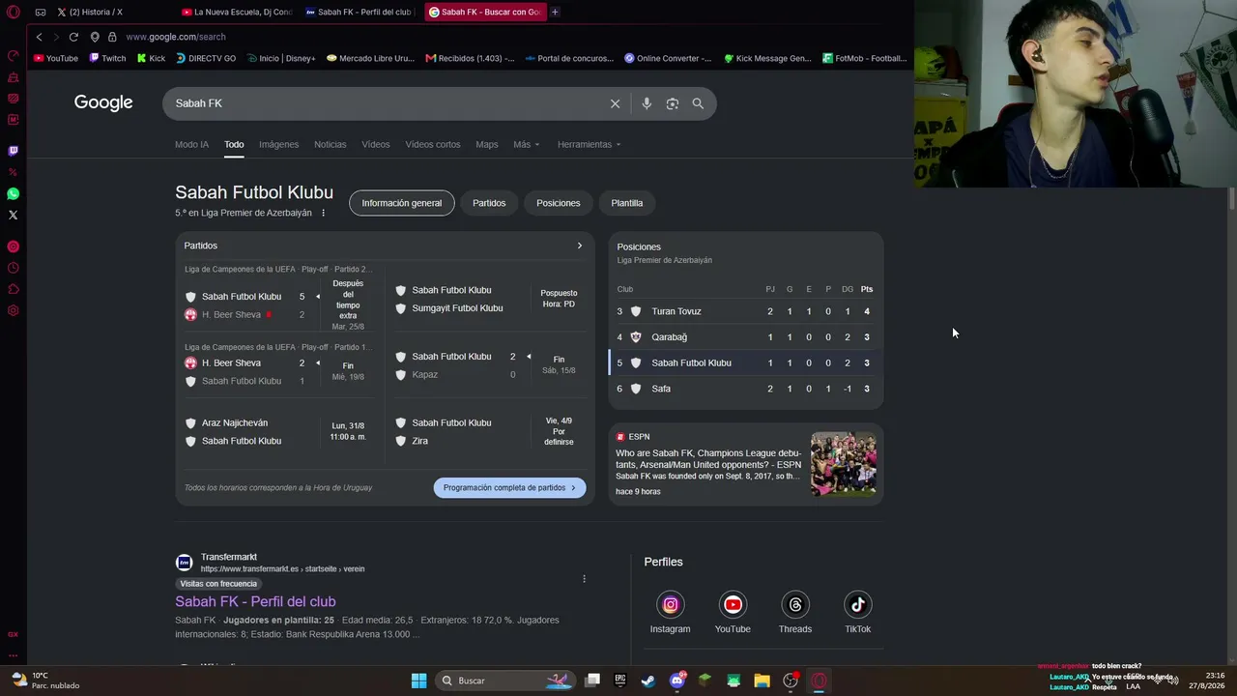Open Kick bookmark in bookmarks bar
Screen dimensions: 1237x696
click(151, 58)
